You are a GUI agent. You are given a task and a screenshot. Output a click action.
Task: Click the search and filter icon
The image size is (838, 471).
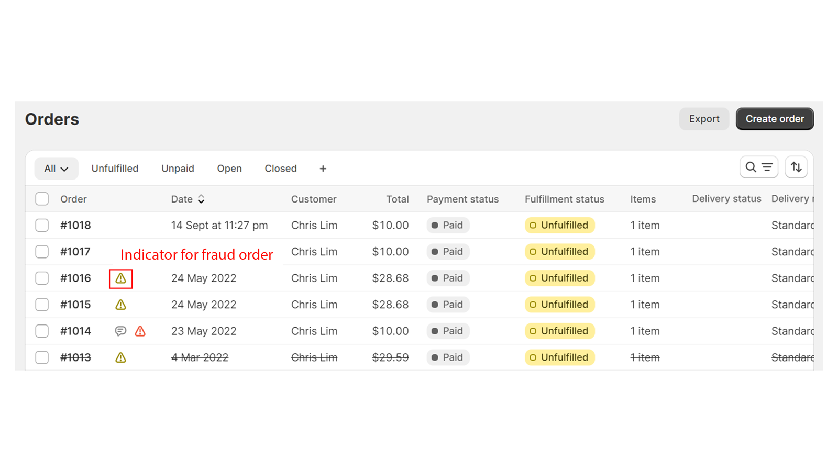point(758,167)
